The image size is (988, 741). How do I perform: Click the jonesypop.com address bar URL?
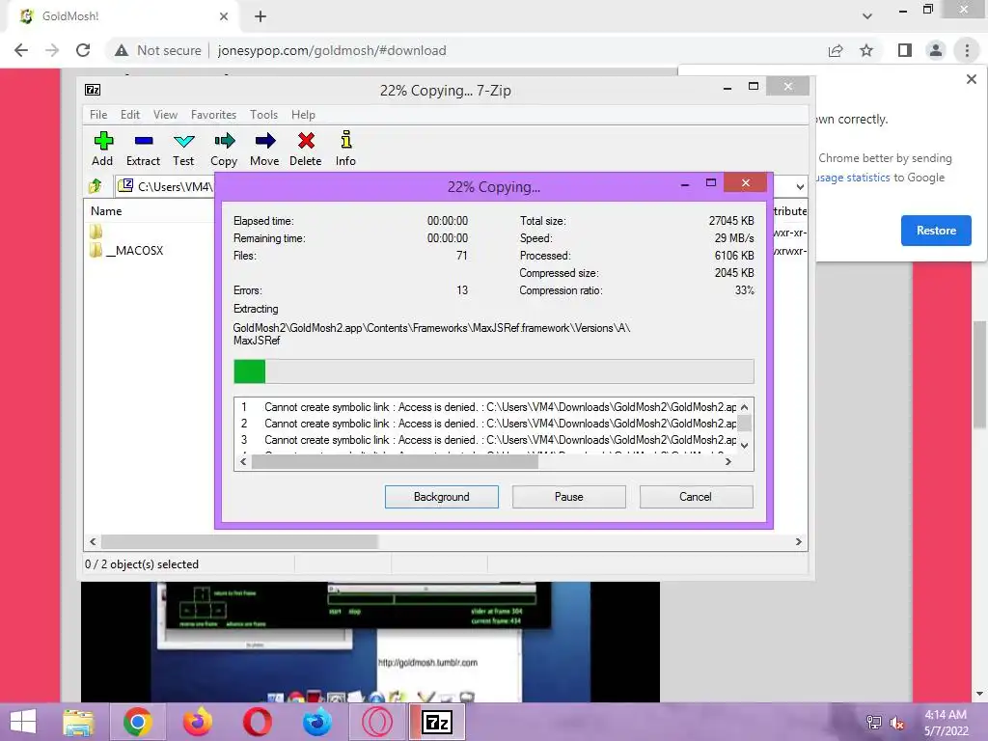coord(332,50)
